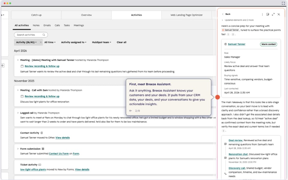
Task: Open the Activity (26/41) filter dropdown
Action: point(26,42)
